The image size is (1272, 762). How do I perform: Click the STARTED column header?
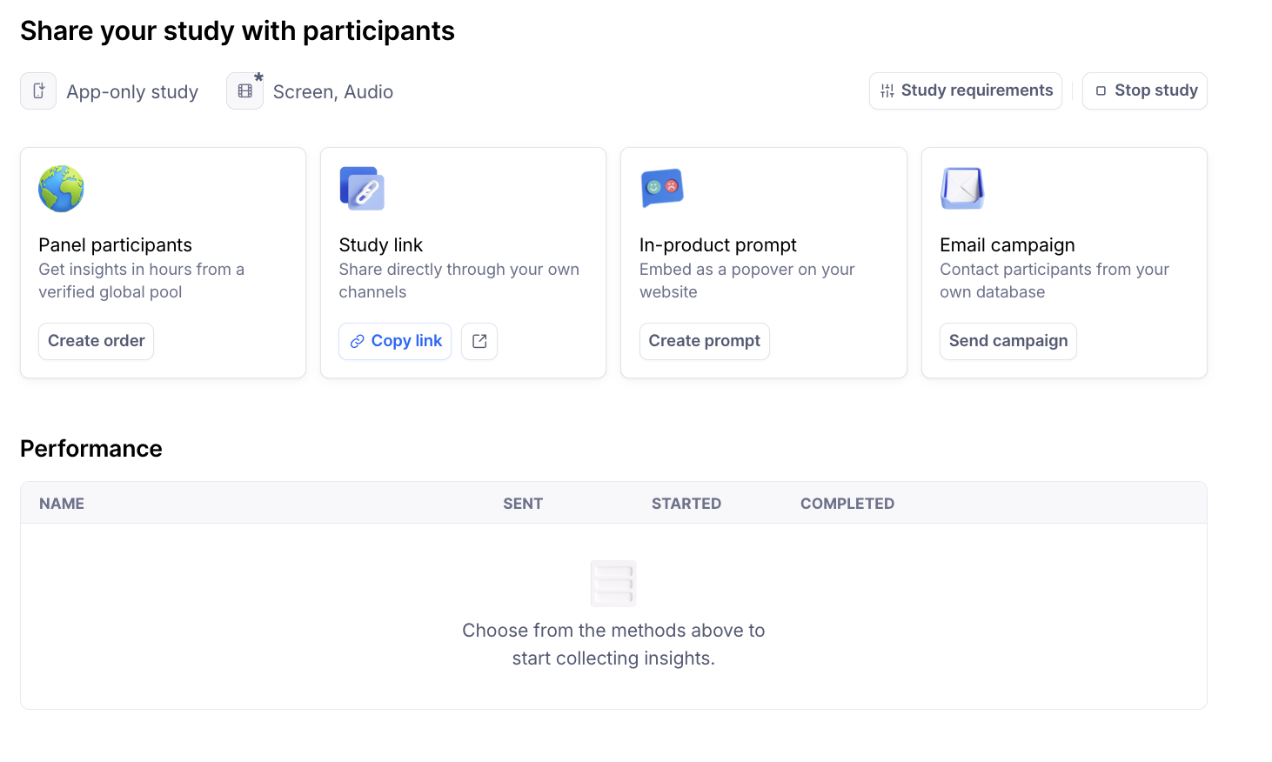point(686,504)
